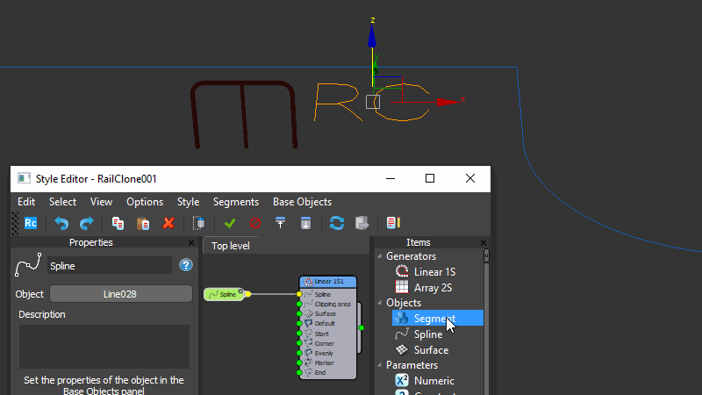Click the Line028 object picker button
Viewport: 702px width, 395px height.
tap(120, 294)
